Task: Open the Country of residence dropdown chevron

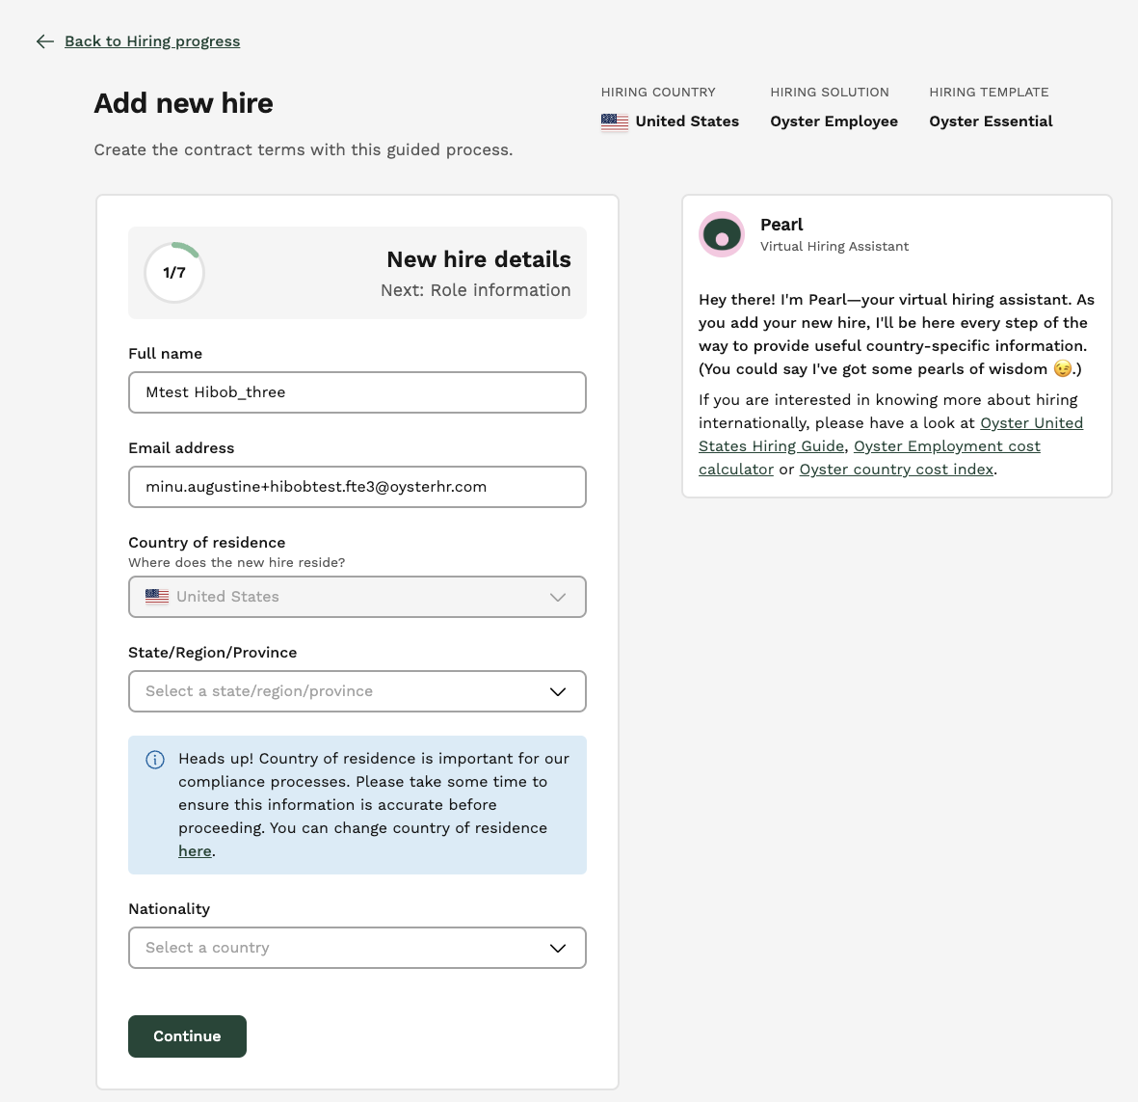Action: click(557, 598)
